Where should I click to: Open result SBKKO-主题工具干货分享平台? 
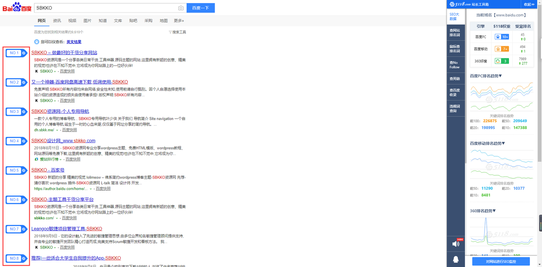point(62,200)
